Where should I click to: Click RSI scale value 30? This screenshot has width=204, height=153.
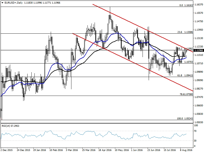click(x=195, y=141)
